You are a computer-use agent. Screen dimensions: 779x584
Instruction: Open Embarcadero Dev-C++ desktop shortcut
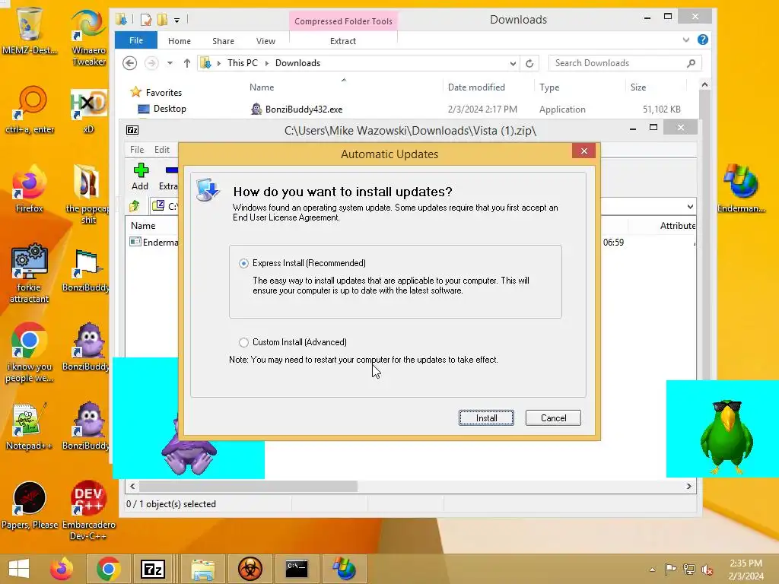click(x=88, y=510)
